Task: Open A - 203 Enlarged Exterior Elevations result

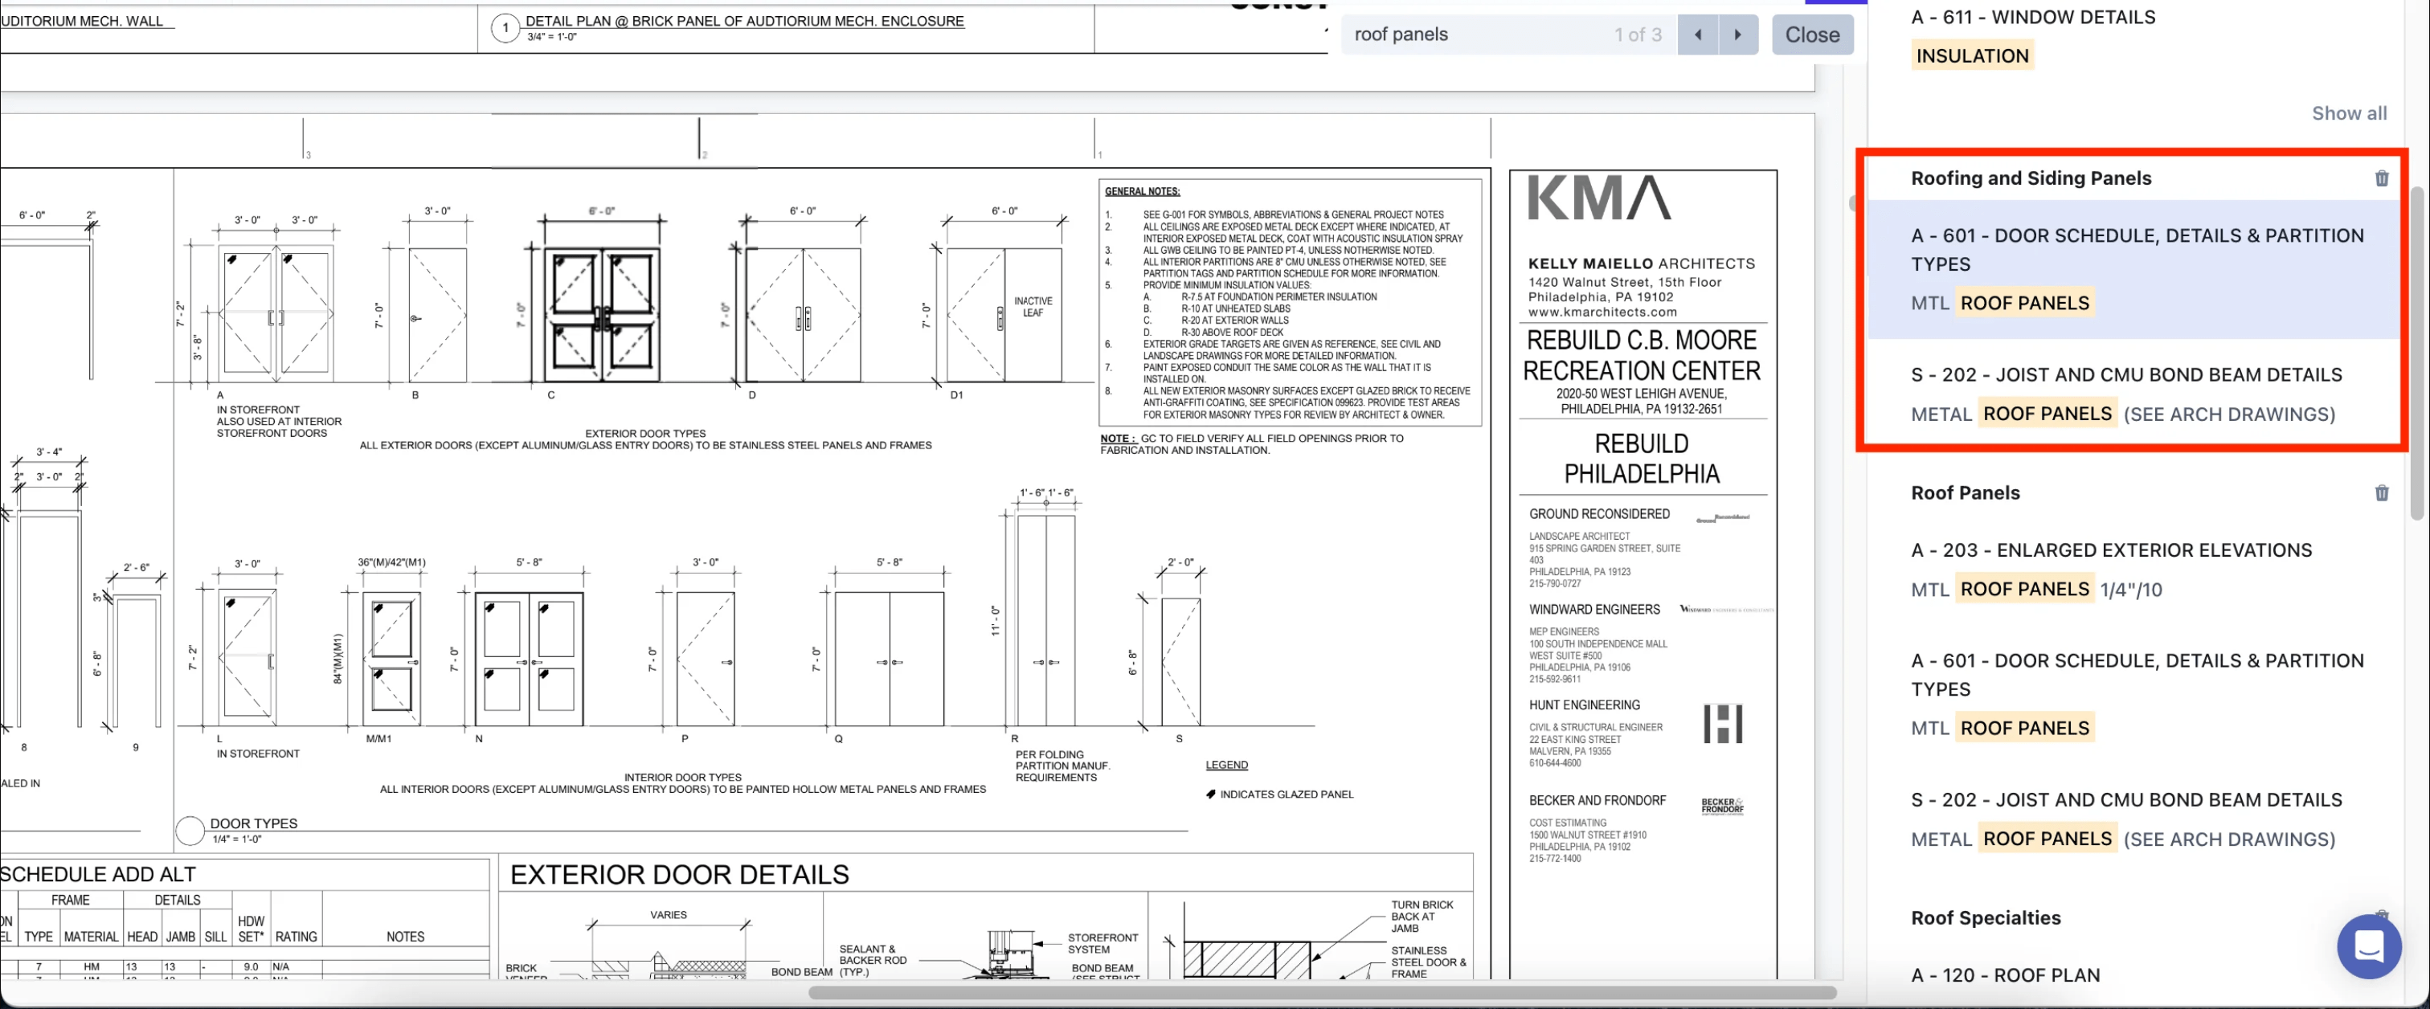Action: click(x=2111, y=551)
